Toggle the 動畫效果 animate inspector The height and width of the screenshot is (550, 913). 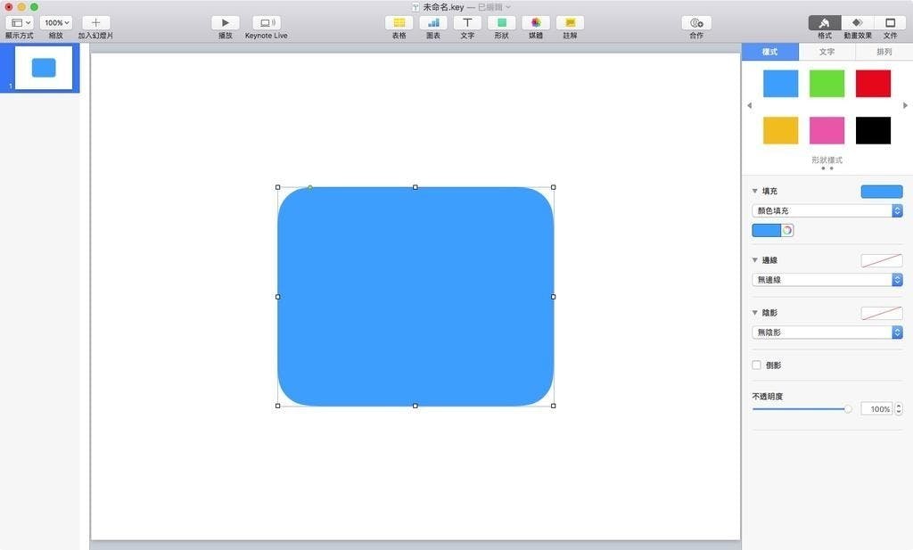(x=857, y=22)
